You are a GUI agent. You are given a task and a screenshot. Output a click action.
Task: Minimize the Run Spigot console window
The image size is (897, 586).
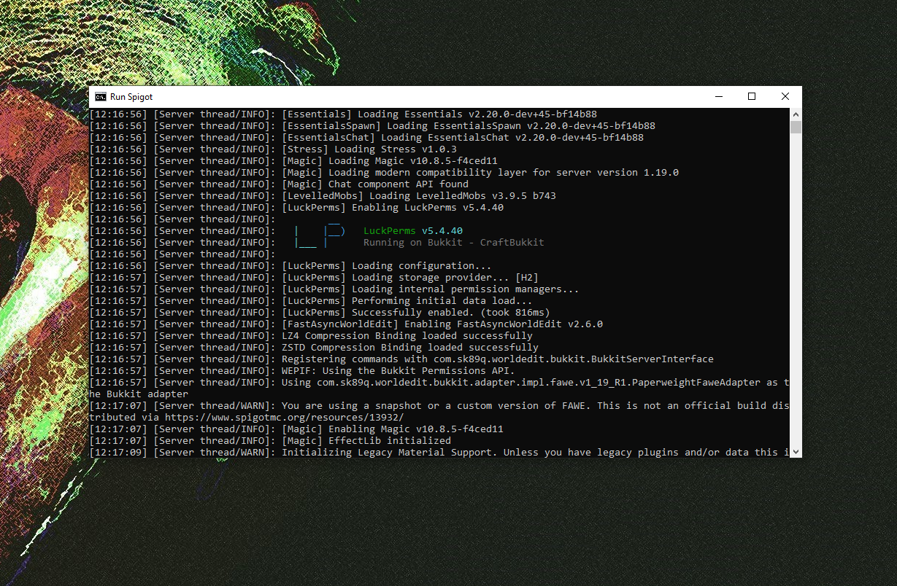718,97
